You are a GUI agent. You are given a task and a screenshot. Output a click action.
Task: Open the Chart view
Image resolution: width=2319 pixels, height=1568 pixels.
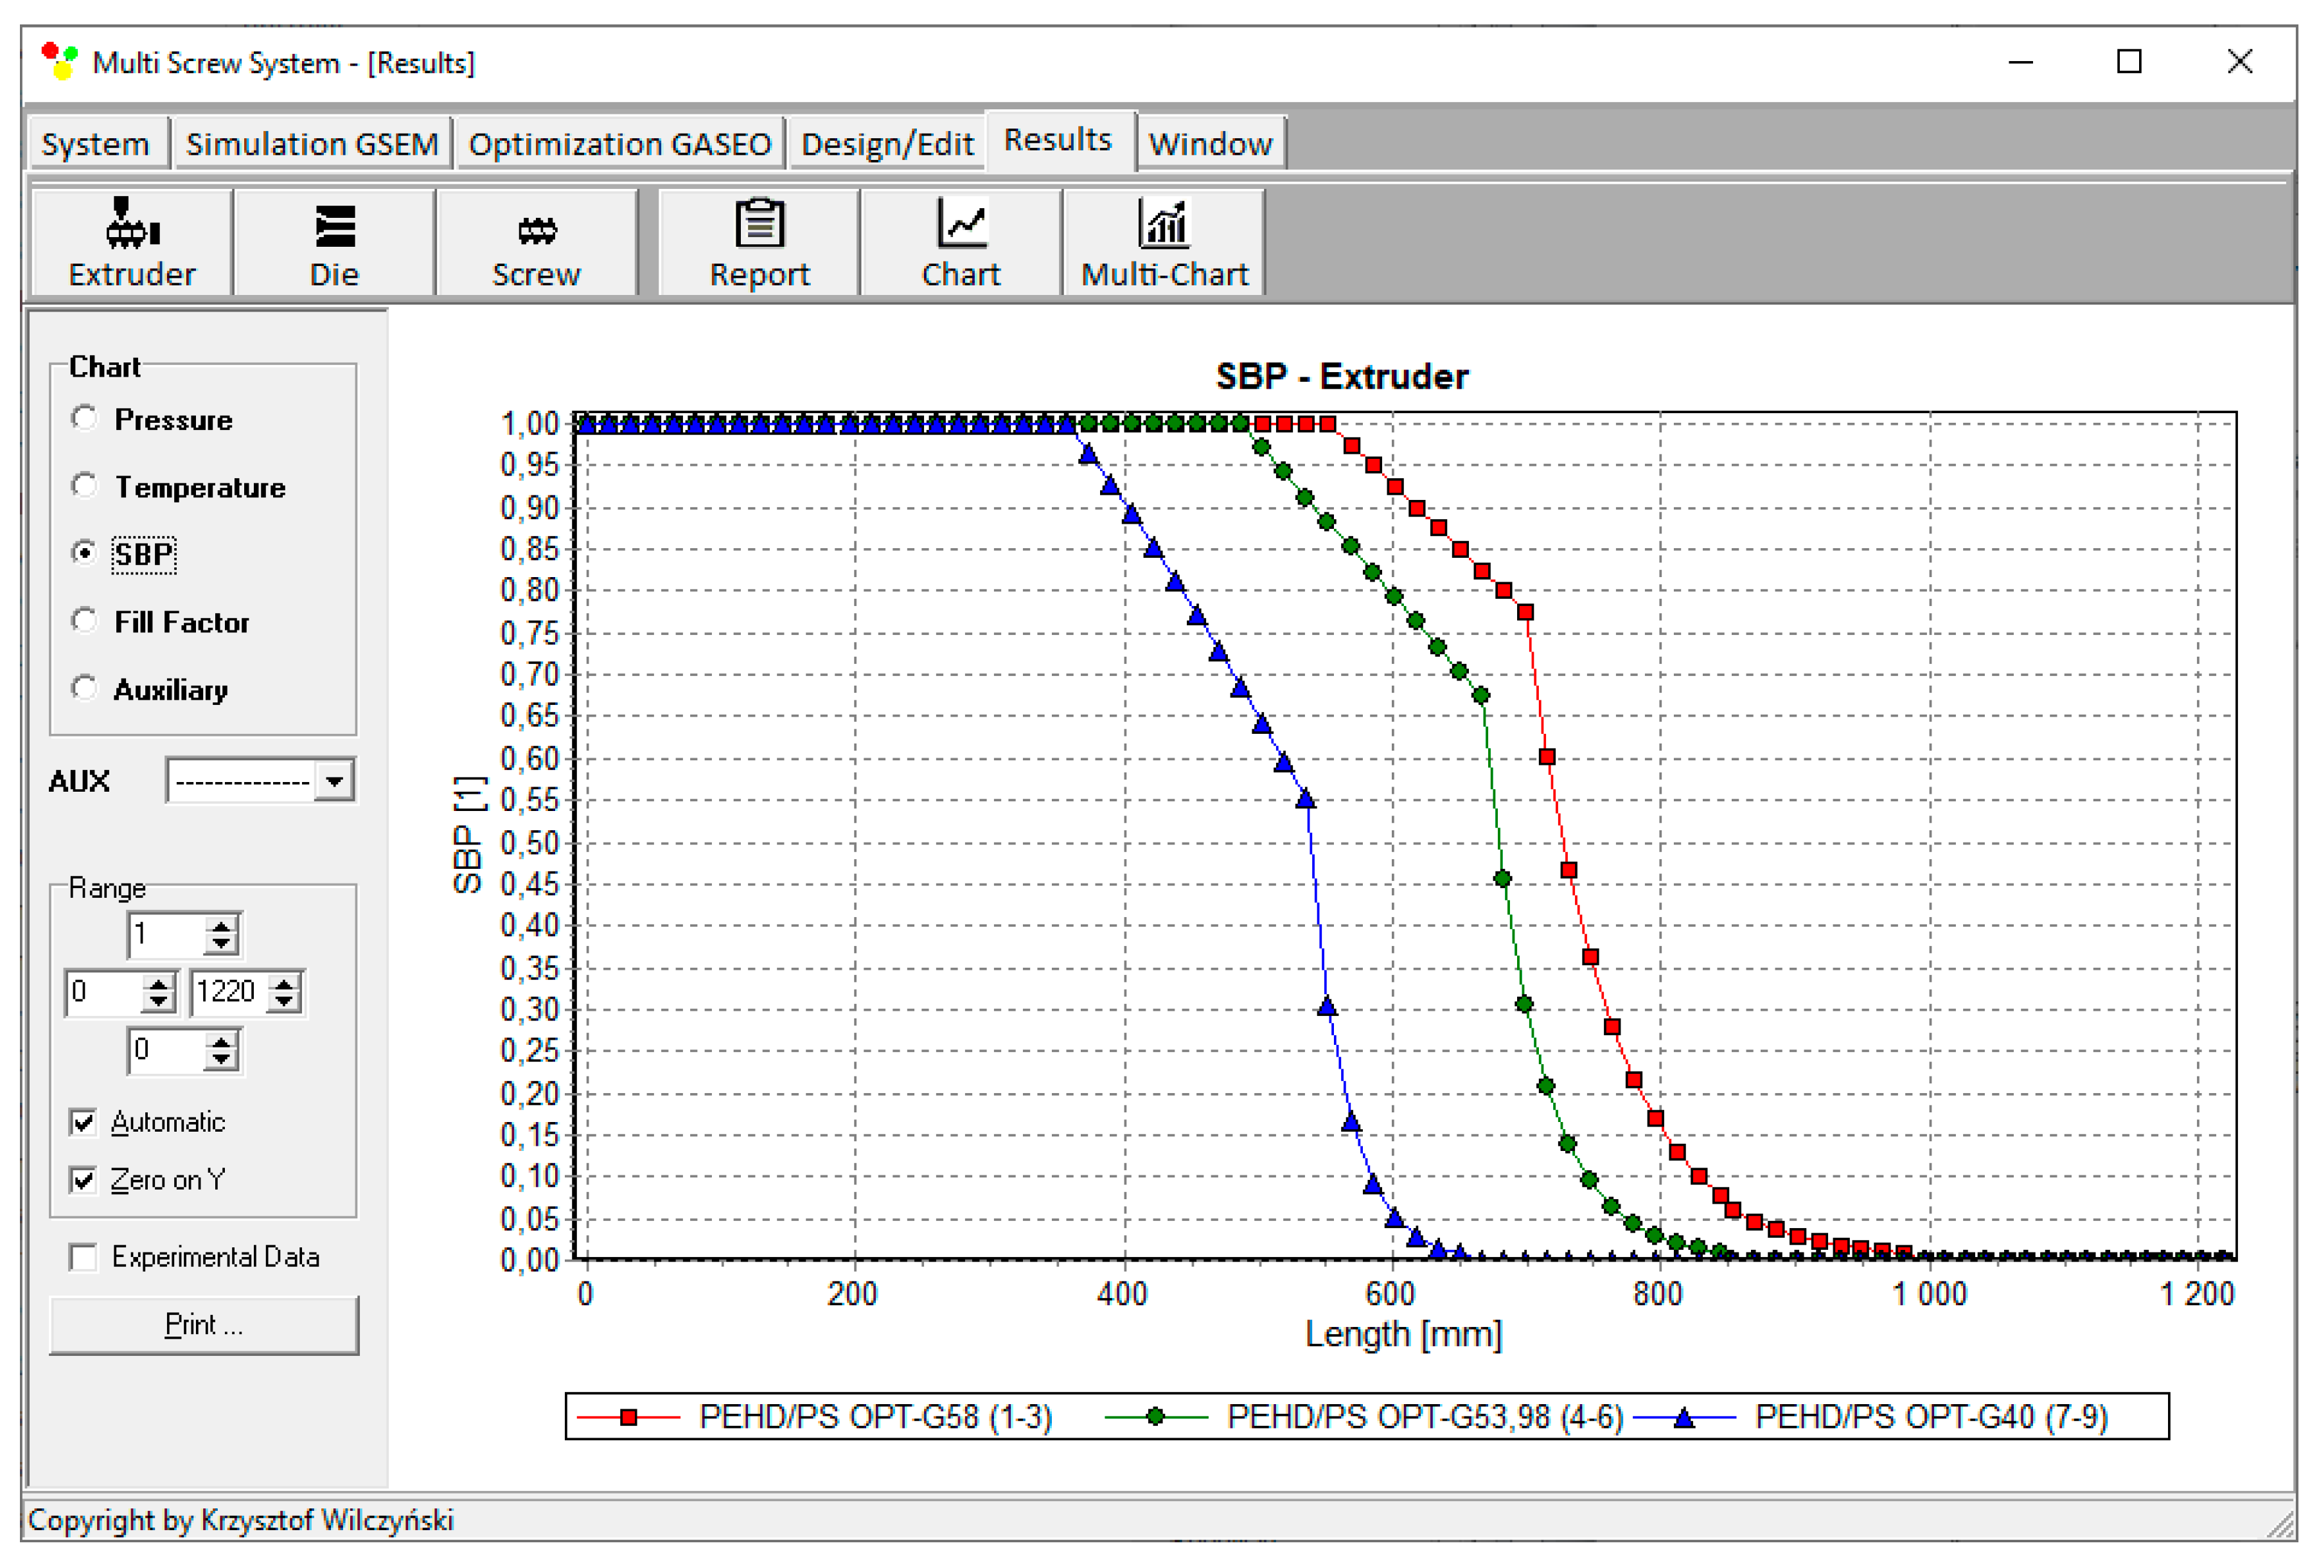coord(961,242)
